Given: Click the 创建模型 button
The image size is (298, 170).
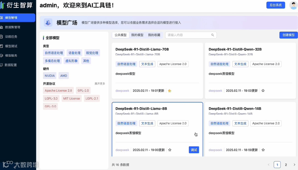Looking at the screenshot, I should point(289,35).
